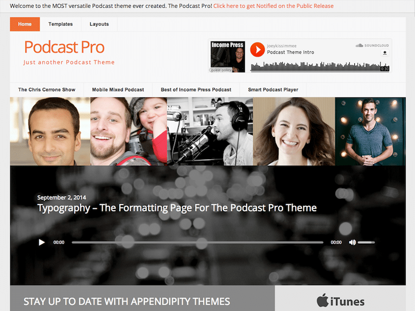Viewport: 415px width, 311px height.
Task: Mute the audio player's speaker icon
Action: tap(352, 242)
